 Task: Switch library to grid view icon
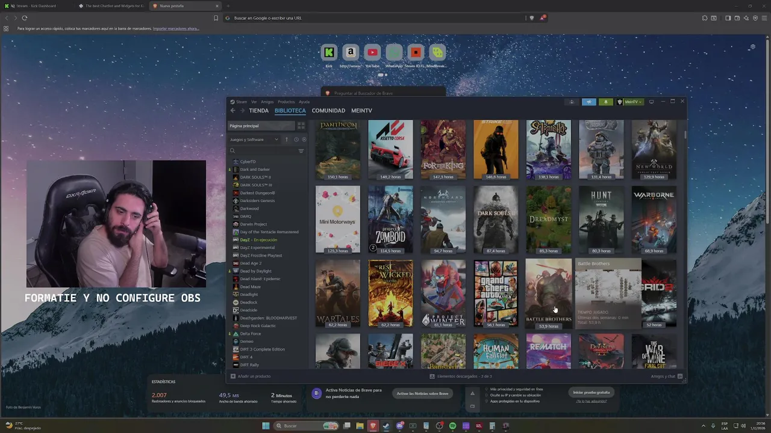(x=301, y=126)
